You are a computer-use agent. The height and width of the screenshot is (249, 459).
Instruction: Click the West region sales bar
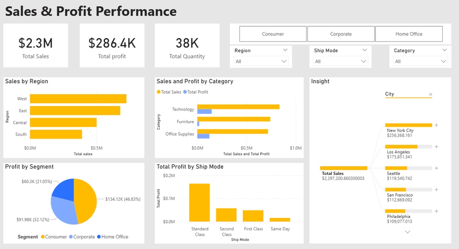click(78, 99)
